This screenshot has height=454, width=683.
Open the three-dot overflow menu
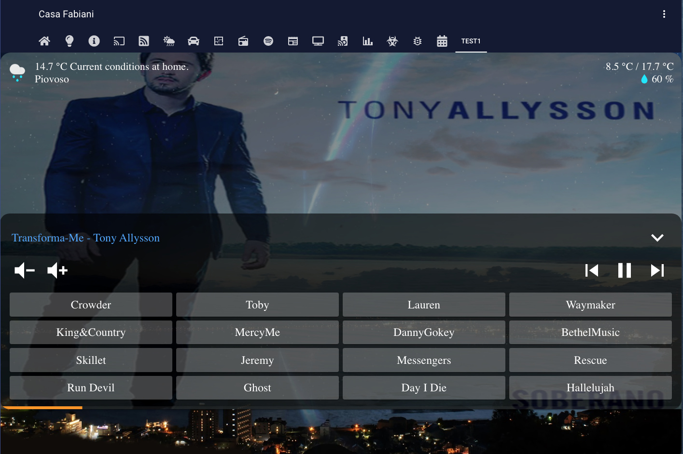664,14
